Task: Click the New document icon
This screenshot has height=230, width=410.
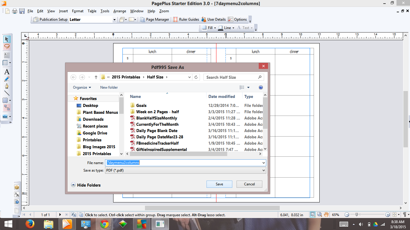Action: click(8, 11)
